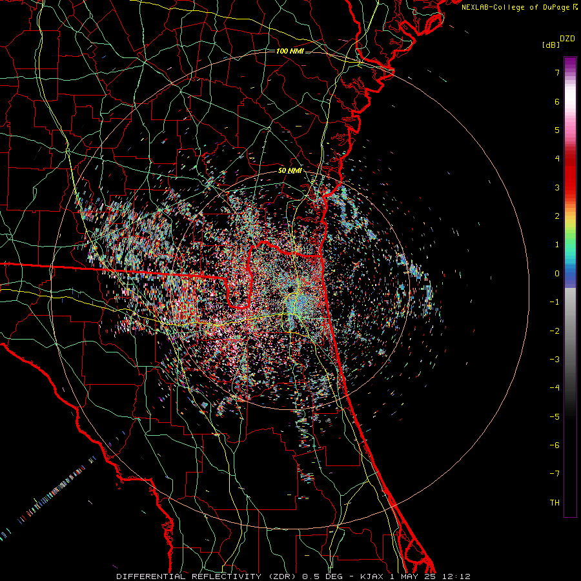Select the 4 dB scale label
Image resolution: width=581 pixels, height=581 pixels.
(557, 159)
